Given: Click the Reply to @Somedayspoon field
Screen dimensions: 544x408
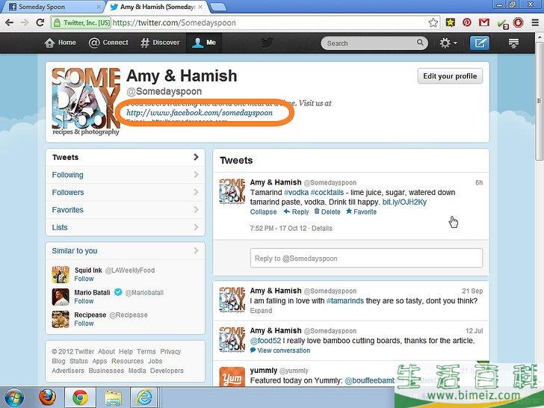Looking at the screenshot, I should [366, 258].
